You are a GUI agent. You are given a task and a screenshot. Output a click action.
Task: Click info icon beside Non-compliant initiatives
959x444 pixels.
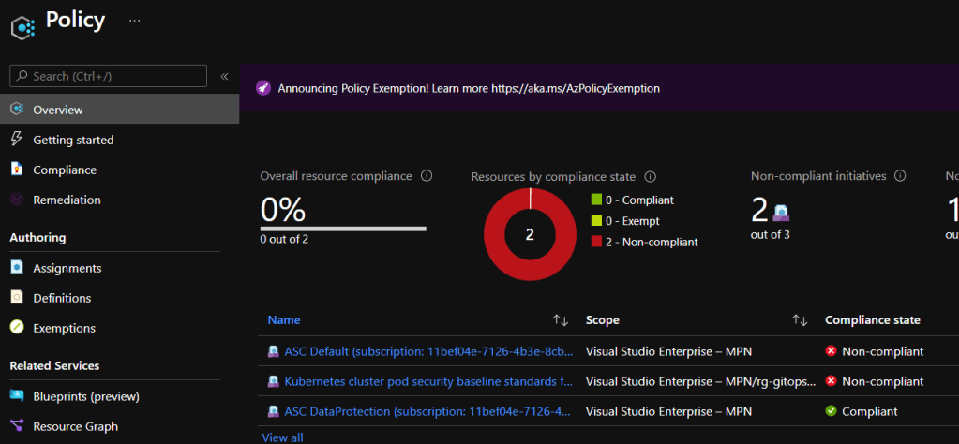[x=900, y=176]
